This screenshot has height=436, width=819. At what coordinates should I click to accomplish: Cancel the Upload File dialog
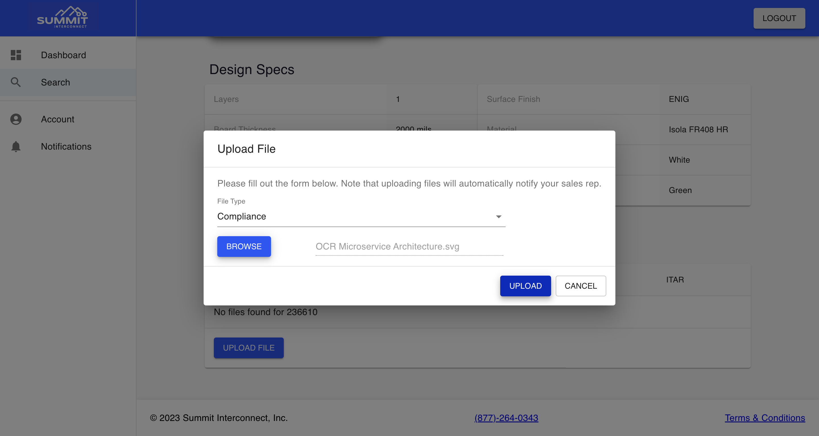[x=580, y=286]
